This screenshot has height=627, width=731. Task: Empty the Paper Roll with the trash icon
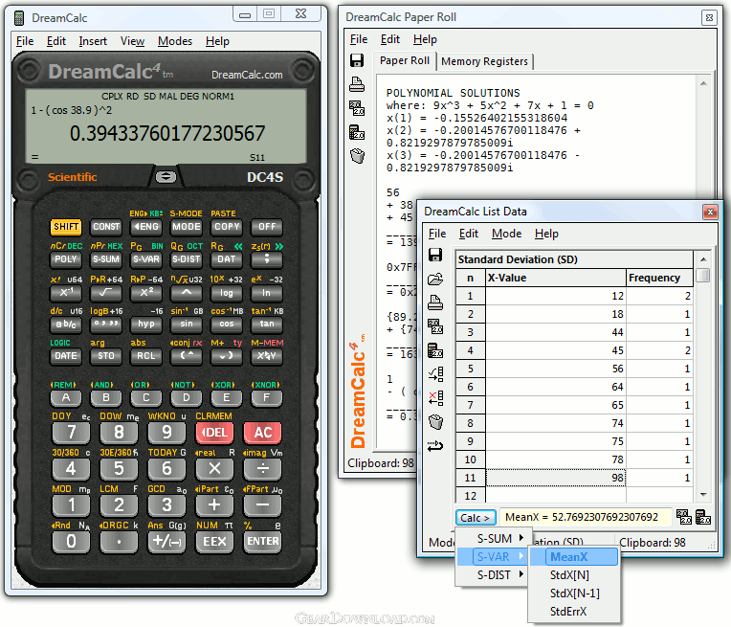click(357, 156)
